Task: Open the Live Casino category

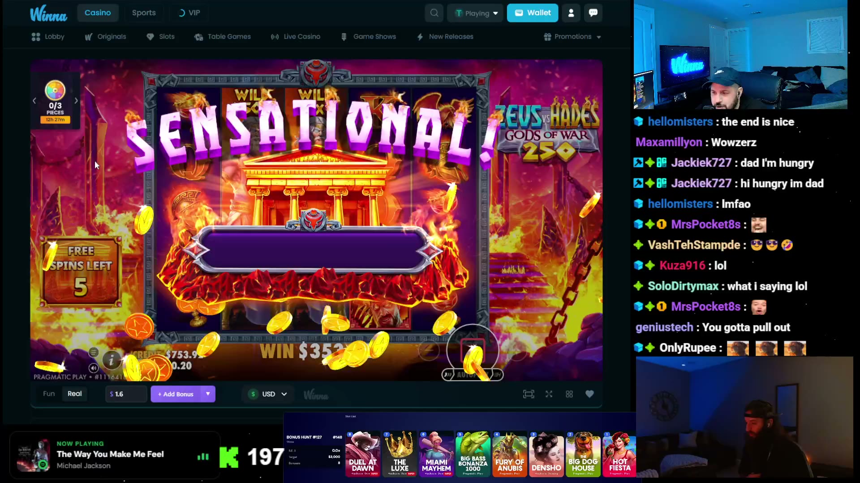Action: coord(296,37)
